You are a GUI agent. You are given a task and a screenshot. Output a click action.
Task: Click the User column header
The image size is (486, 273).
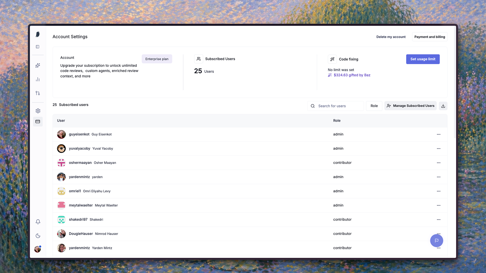[x=61, y=121]
